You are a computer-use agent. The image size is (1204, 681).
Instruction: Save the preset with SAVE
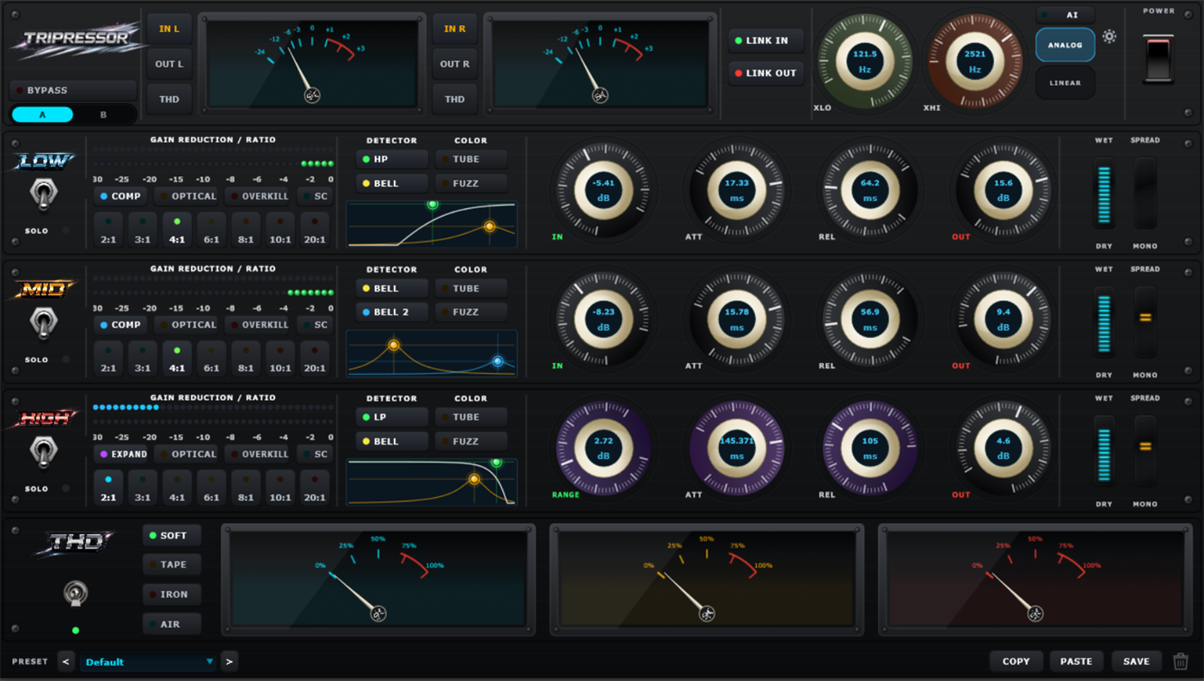(1136, 661)
